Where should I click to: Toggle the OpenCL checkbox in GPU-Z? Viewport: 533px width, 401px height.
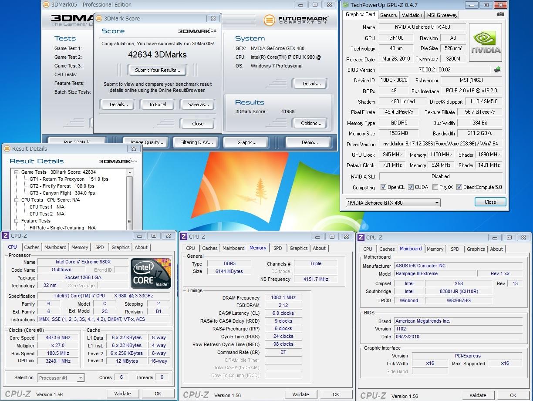pyautogui.click(x=383, y=187)
